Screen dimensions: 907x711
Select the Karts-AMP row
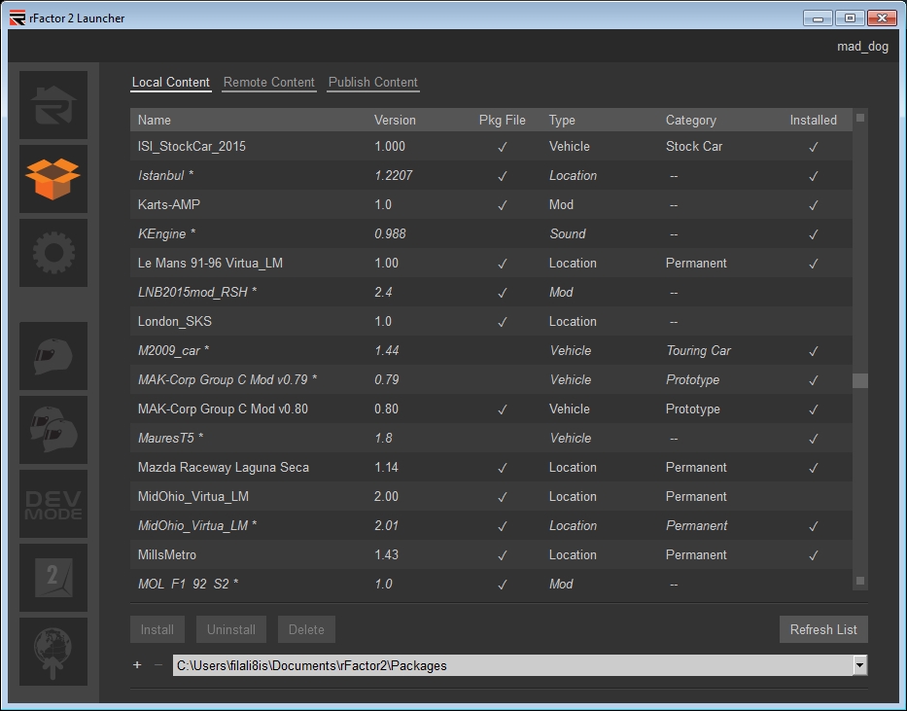491,205
